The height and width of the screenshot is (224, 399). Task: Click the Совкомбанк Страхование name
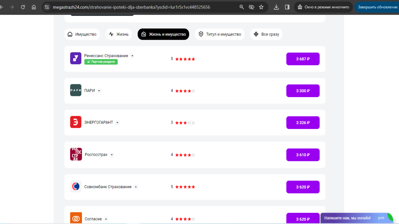(x=108, y=187)
